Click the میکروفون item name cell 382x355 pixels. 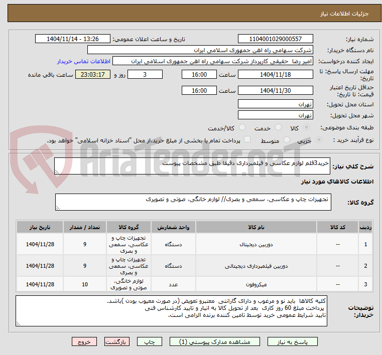tap(256, 284)
